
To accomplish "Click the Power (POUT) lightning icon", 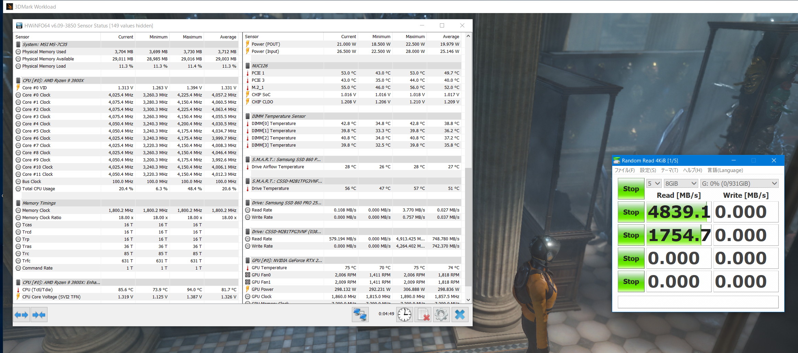I will [248, 44].
